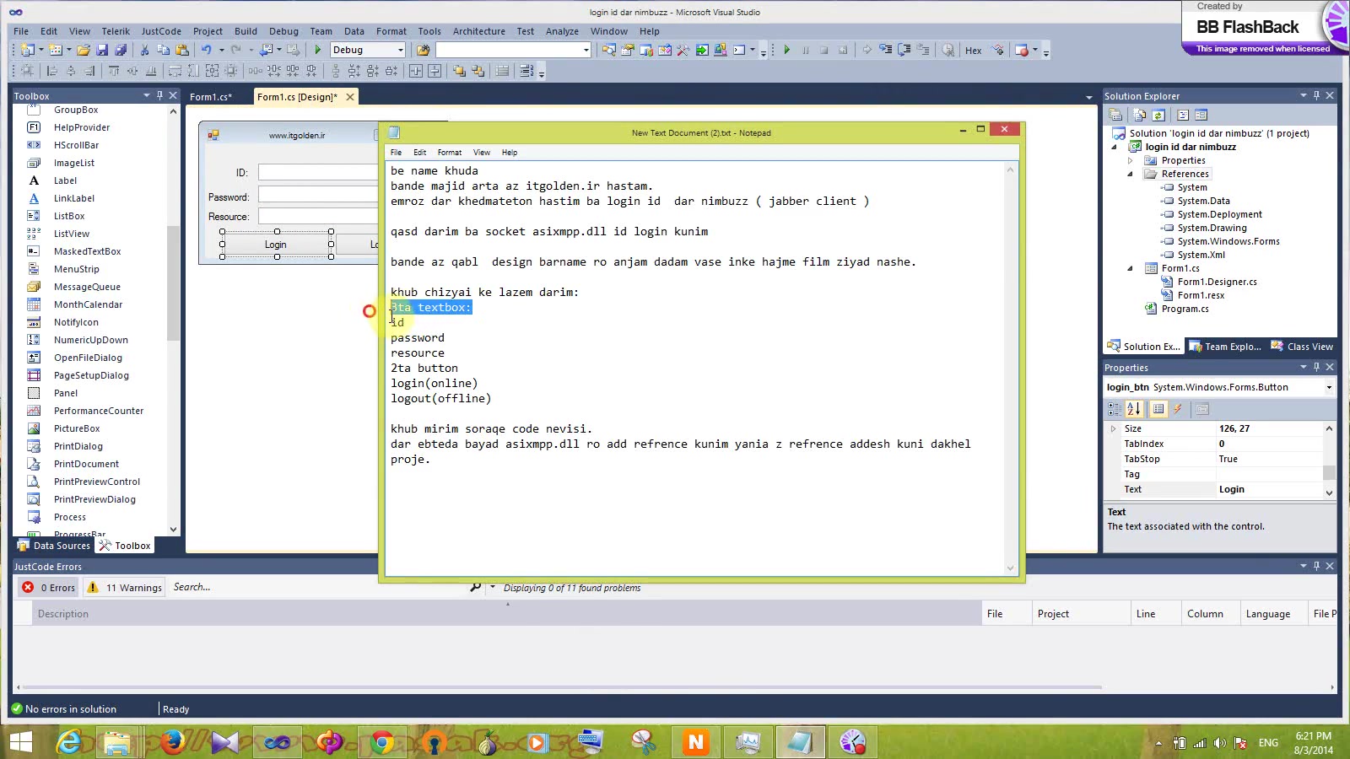Image resolution: width=1350 pixels, height=759 pixels.
Task: Pin the Solution Explorer auto-hide icon
Action: tap(1316, 95)
